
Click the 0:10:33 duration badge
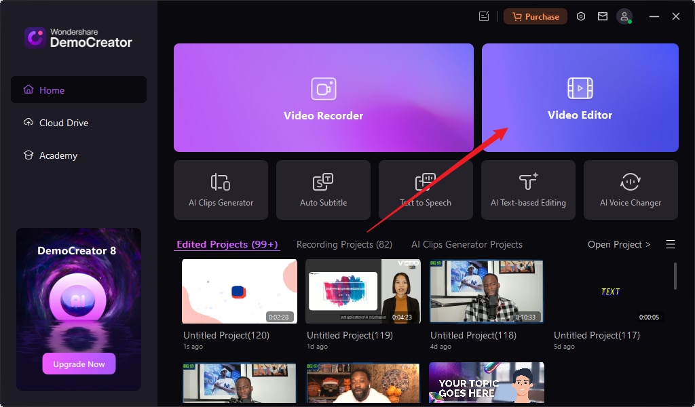click(526, 317)
